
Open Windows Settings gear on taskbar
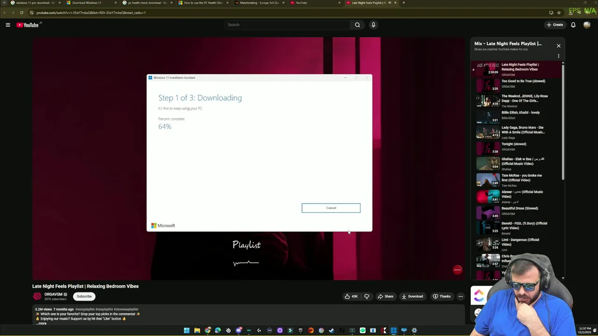point(414,330)
